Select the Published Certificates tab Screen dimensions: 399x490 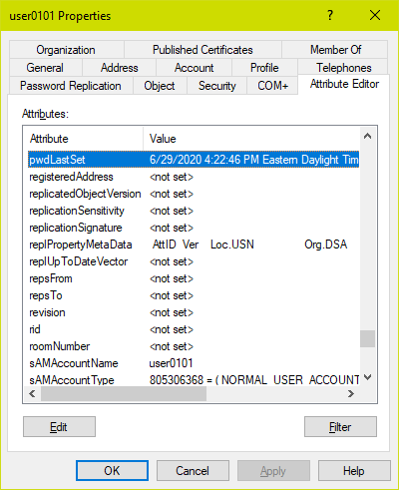[202, 50]
